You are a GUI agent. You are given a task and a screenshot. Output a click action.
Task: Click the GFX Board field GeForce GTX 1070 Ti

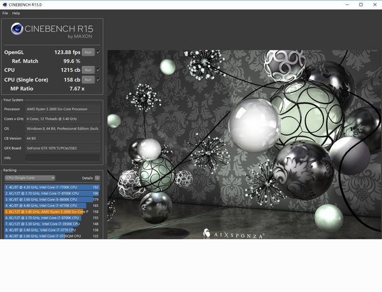tap(62, 148)
